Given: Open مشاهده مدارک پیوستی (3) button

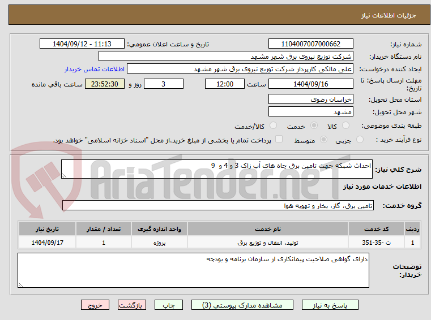Looking at the screenshot, I should point(242,305).
